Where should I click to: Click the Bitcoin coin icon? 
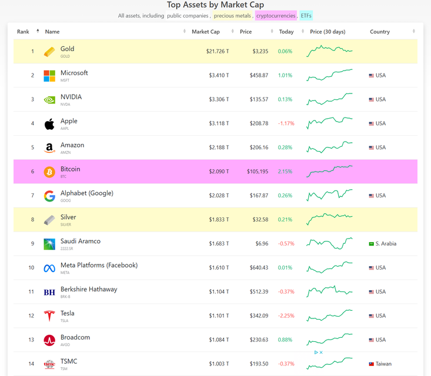click(x=49, y=172)
